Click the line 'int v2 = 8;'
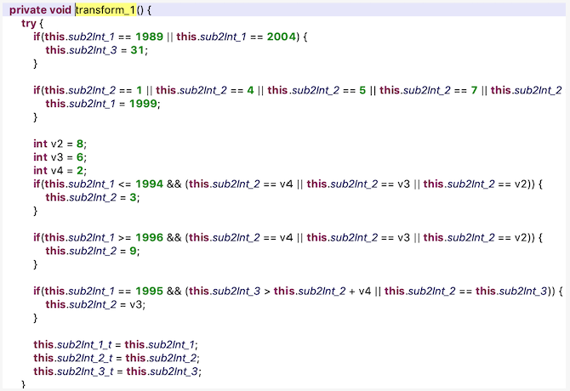The image size is (570, 391). tap(60, 144)
